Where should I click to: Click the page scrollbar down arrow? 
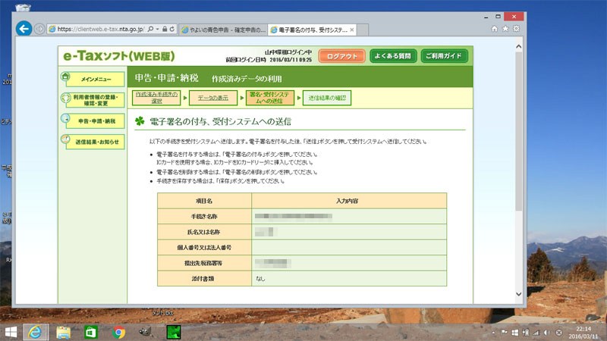point(519,293)
